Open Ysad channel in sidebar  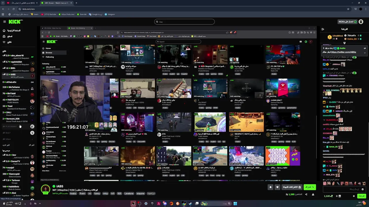[x=18, y=107]
